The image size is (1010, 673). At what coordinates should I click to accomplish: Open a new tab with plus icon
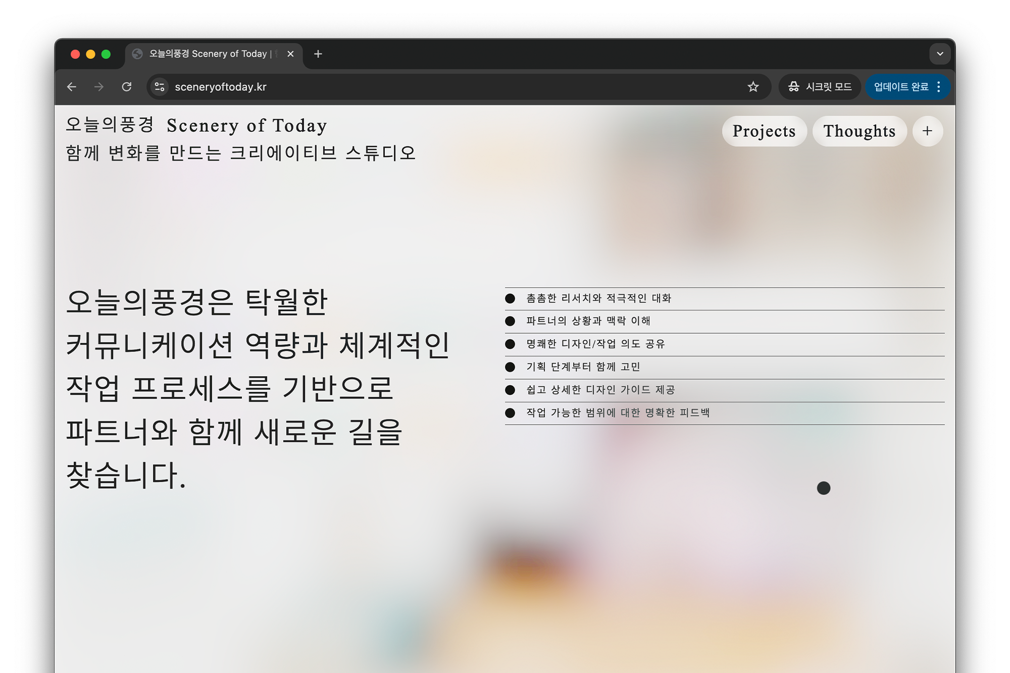[318, 54]
